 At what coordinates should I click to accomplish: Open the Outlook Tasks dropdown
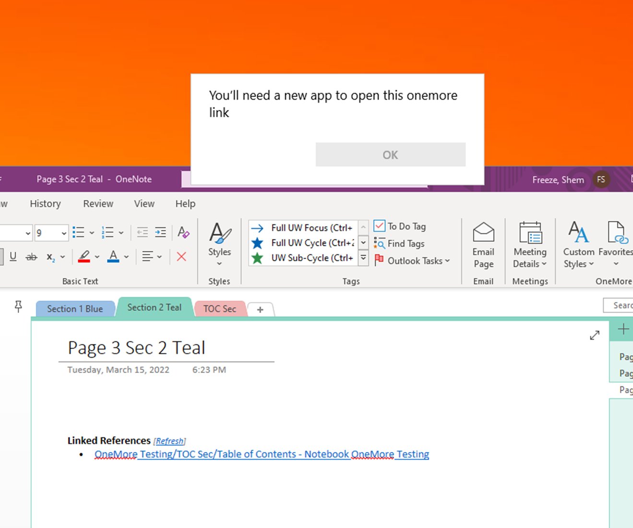[x=447, y=261]
